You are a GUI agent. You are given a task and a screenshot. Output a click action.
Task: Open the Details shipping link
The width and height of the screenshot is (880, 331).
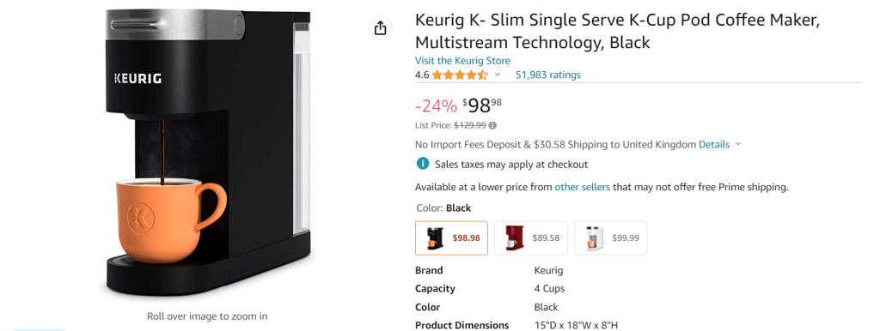pos(714,145)
